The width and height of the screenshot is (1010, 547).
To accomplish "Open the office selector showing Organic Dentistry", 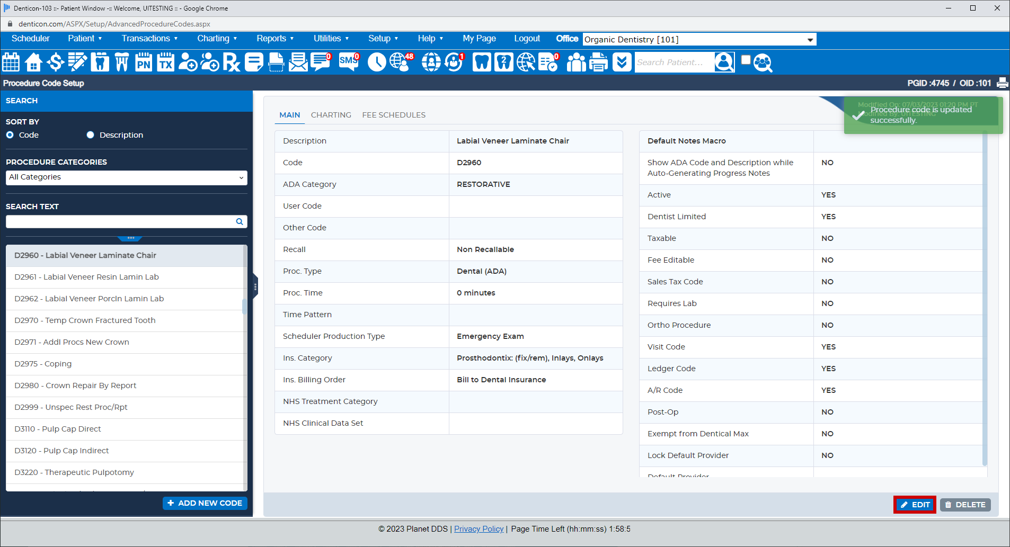I will [698, 39].
